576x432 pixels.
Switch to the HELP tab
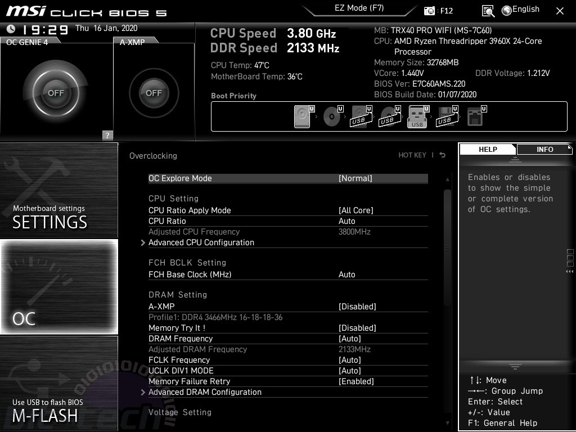coord(488,150)
